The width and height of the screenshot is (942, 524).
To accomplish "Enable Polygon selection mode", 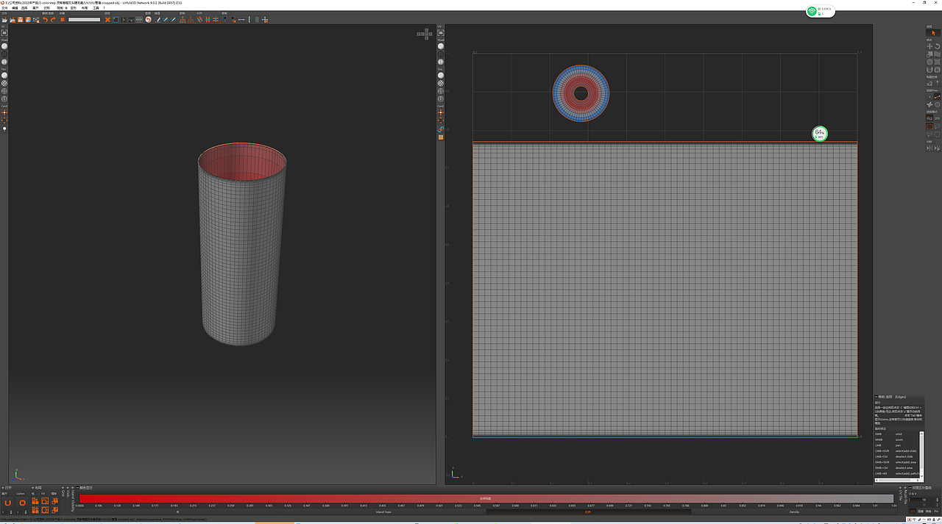I will click(929, 104).
